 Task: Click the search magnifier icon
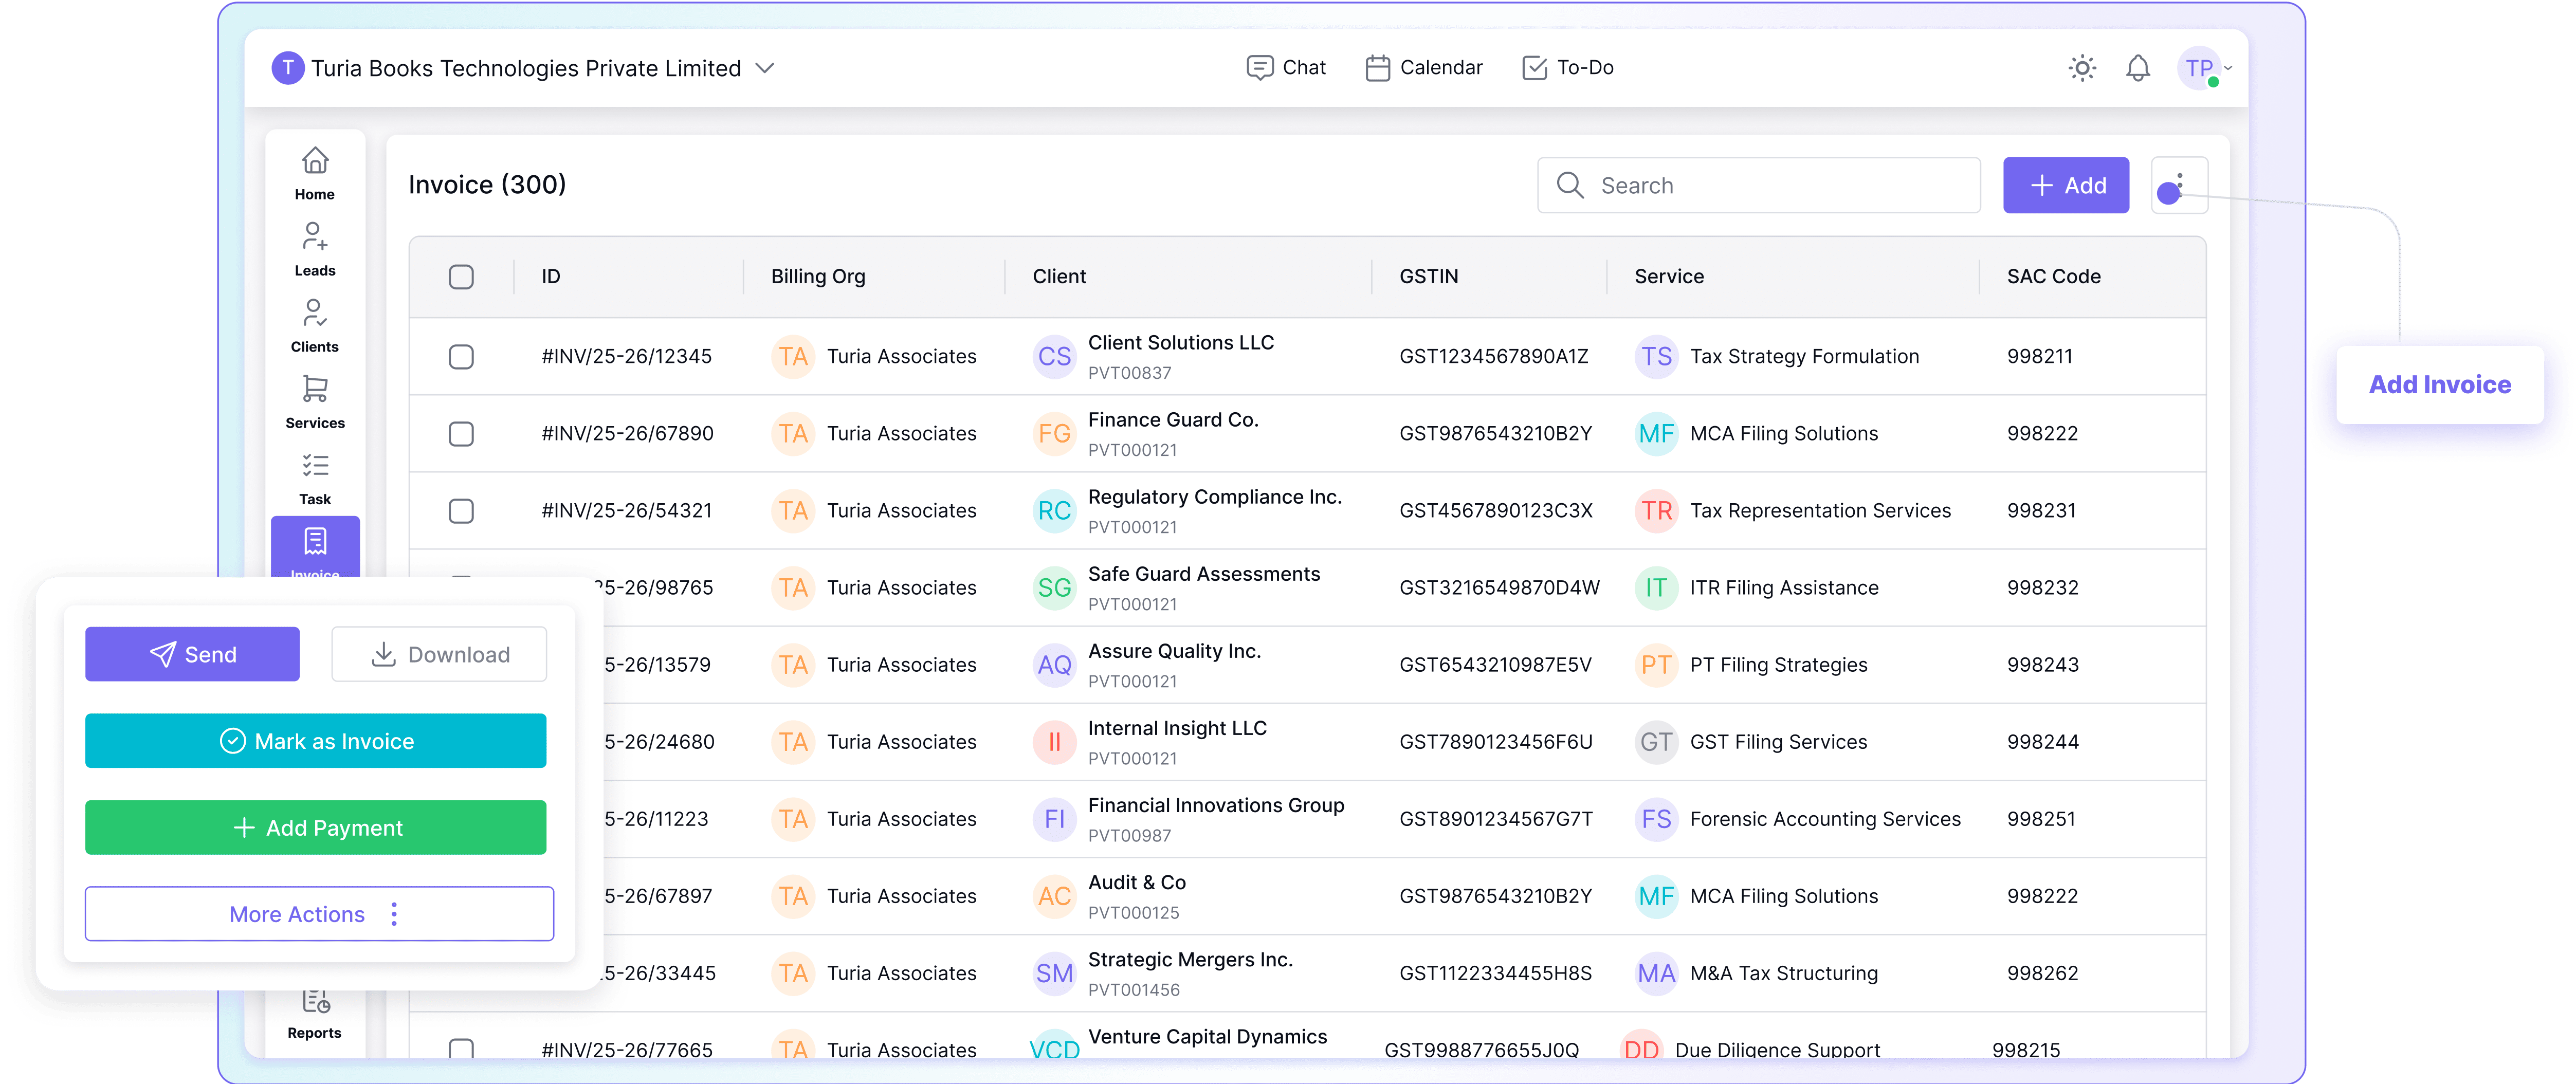(1570, 185)
